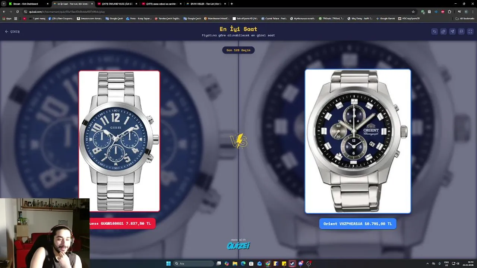Screen dimensions: 477x268
Task: Open the Crystal Palace bookmark
Action: coord(274,19)
